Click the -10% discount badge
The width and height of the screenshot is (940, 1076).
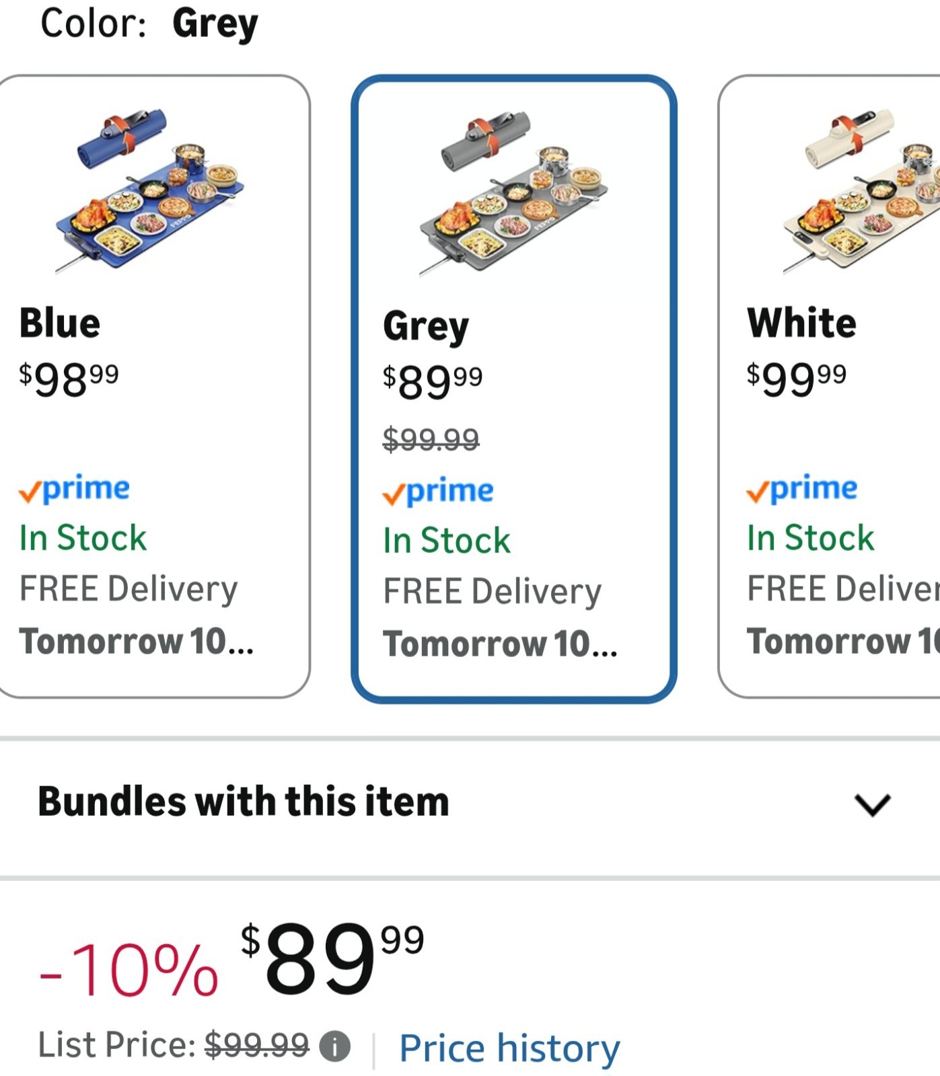[x=129, y=970]
